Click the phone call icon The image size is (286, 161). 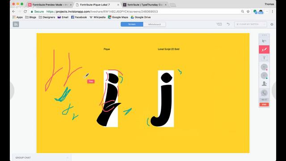[x=264, y=93]
